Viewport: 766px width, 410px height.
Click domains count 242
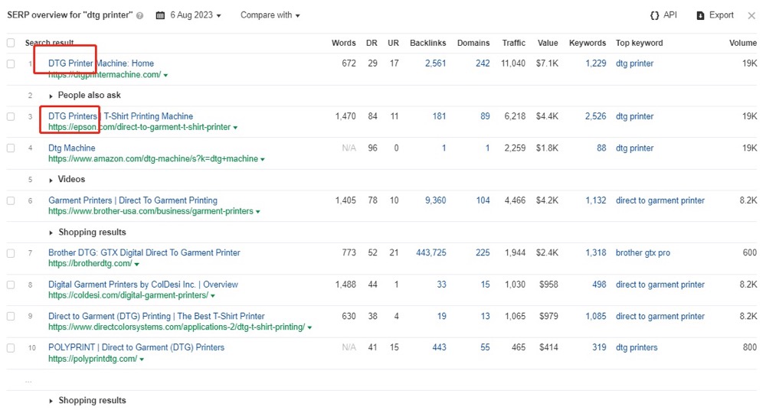(x=483, y=63)
